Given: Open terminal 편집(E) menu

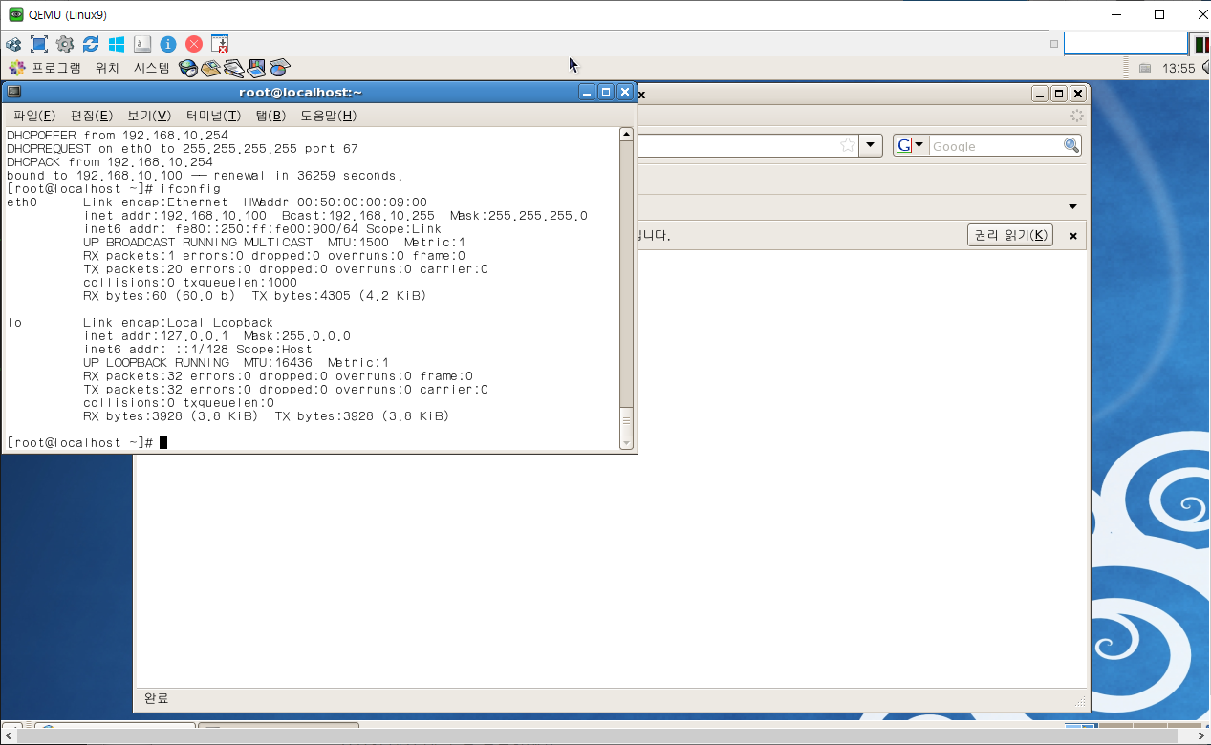Looking at the screenshot, I should coord(92,116).
